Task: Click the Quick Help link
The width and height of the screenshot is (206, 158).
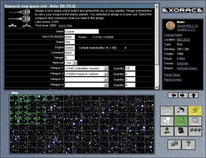Action: 65,25
